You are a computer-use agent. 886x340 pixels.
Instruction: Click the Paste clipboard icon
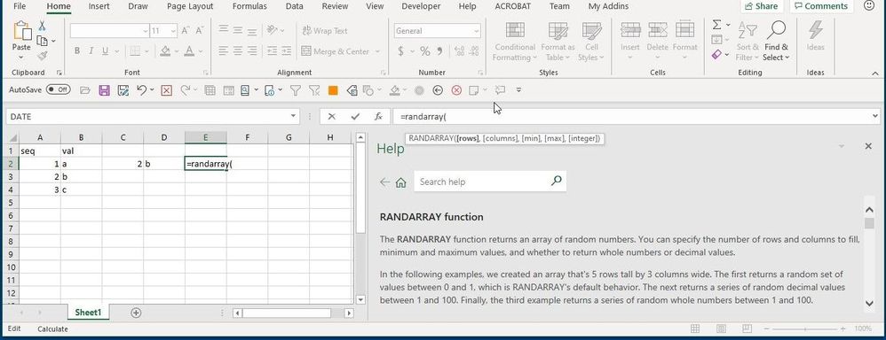click(x=21, y=31)
